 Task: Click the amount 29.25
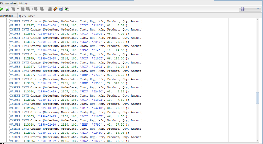[x=120, y=75]
